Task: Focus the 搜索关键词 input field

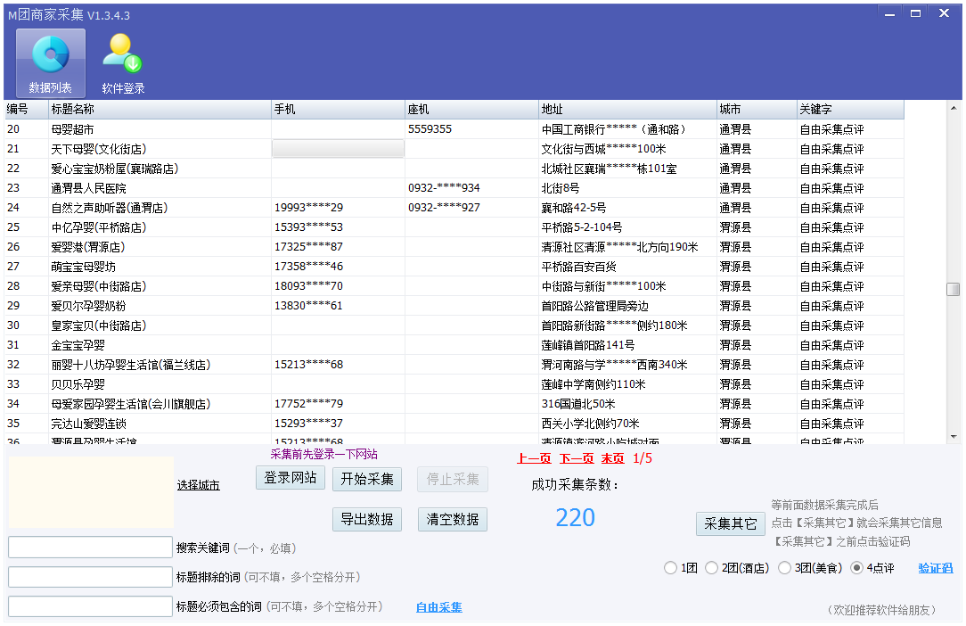Action: click(90, 548)
